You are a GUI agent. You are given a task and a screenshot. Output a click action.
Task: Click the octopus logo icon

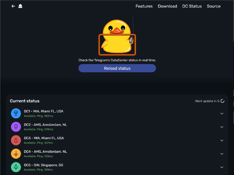pos(20,6)
